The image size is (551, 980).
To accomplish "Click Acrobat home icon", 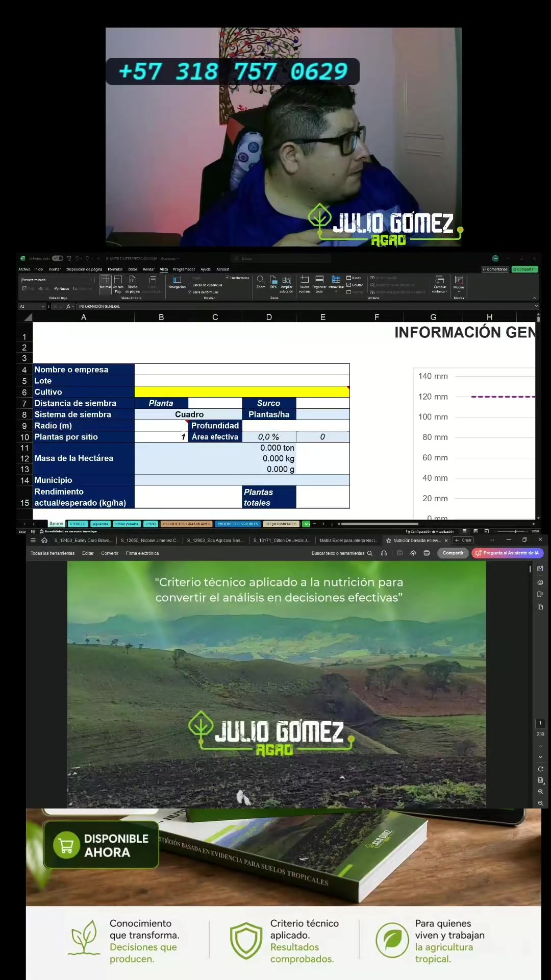I will coord(44,540).
